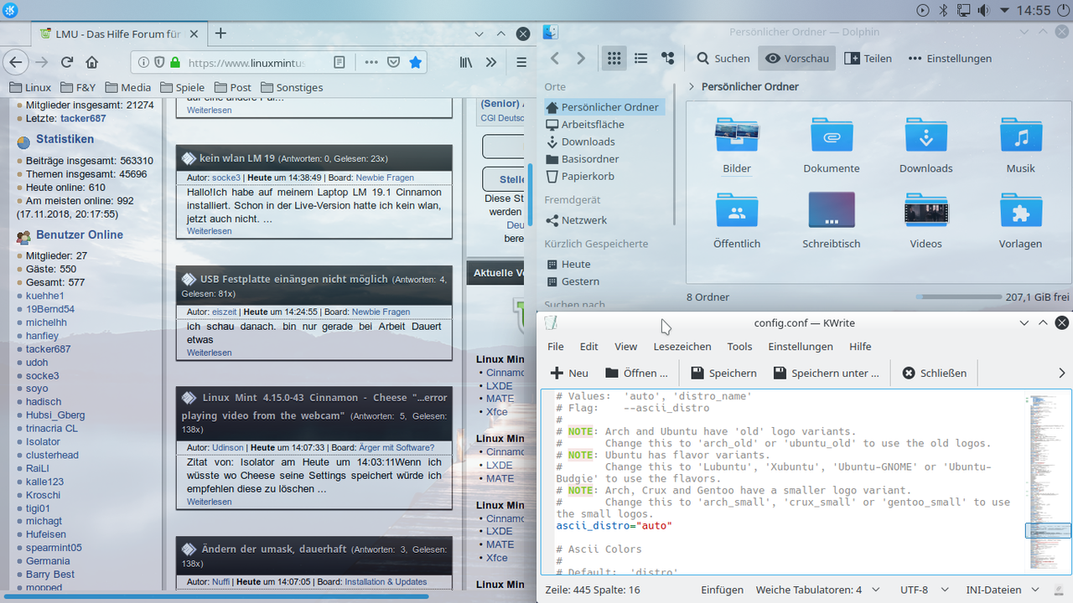Open the Spiele bookmarks folder
This screenshot has height=603, width=1073.
[x=183, y=87]
